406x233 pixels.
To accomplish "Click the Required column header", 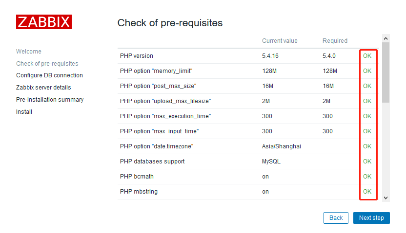I will point(335,41).
